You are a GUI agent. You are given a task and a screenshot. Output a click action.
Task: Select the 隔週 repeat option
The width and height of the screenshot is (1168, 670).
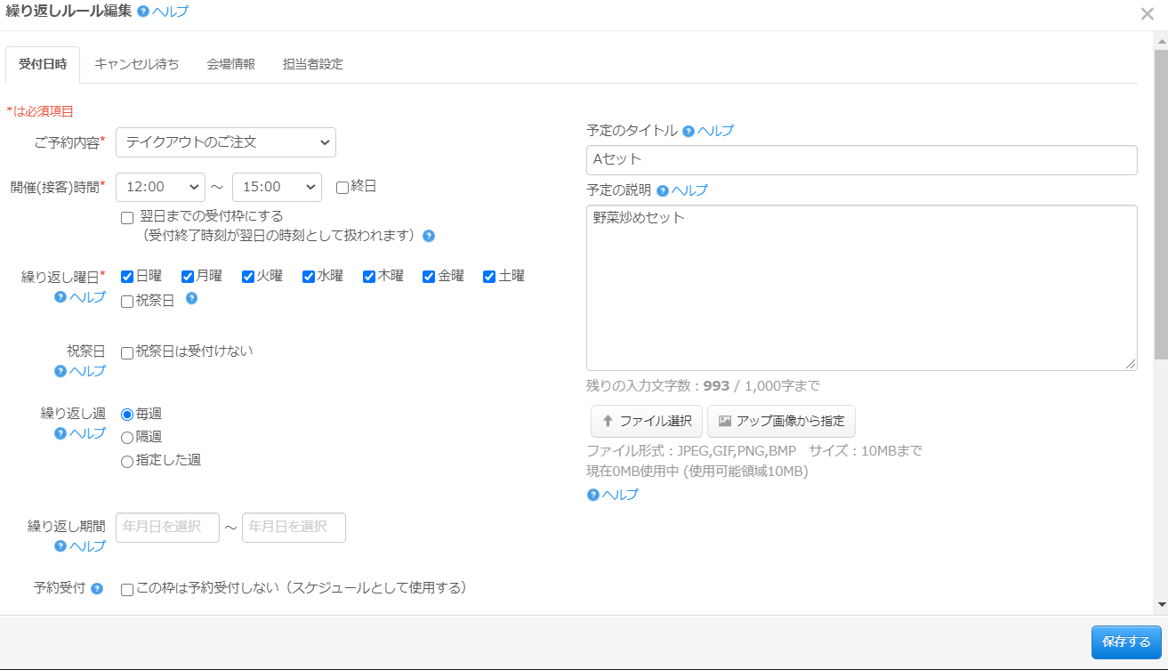(x=125, y=436)
